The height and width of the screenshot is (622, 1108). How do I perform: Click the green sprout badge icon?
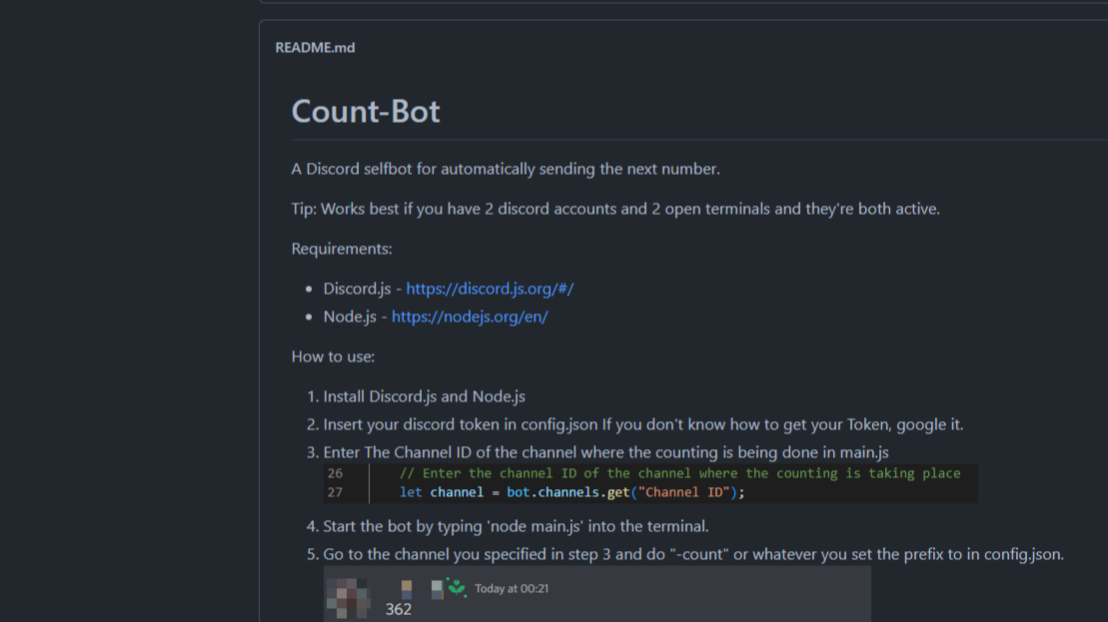coord(457,588)
